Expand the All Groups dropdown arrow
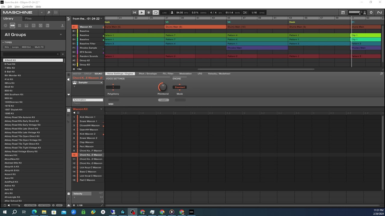 [61, 34]
